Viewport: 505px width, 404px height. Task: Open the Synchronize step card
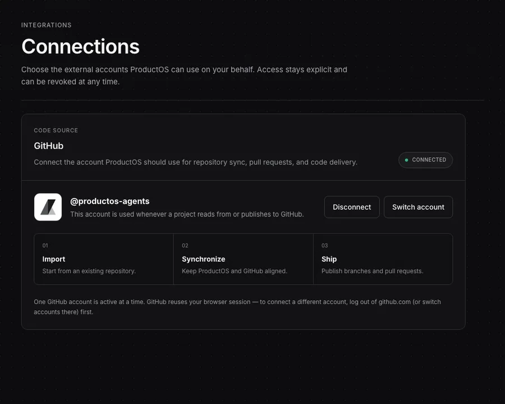click(244, 259)
